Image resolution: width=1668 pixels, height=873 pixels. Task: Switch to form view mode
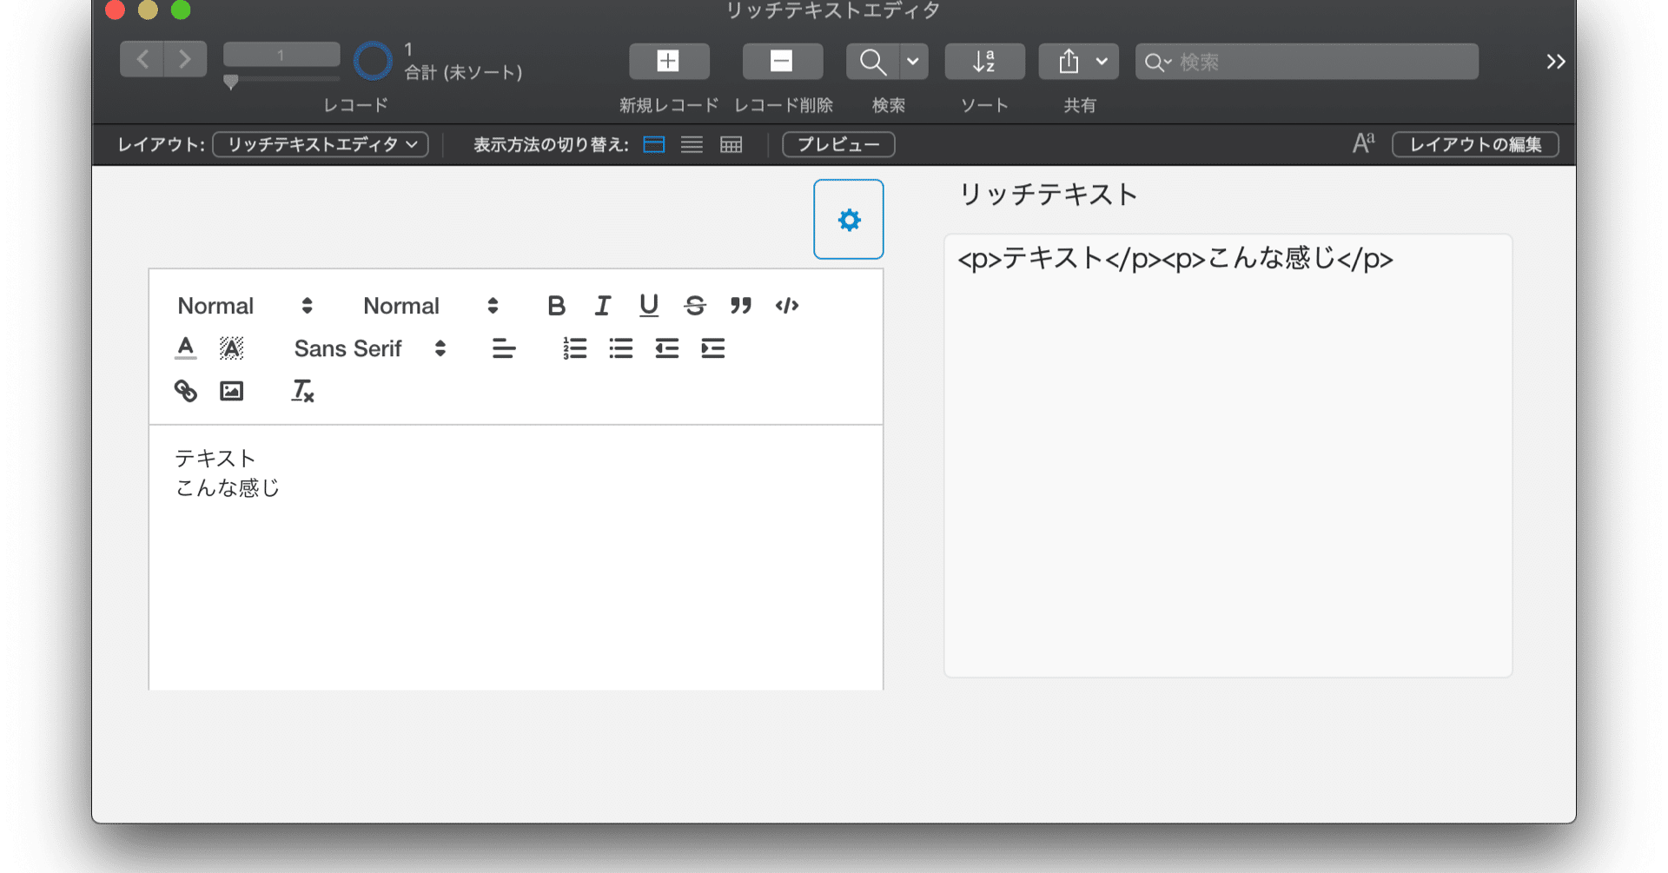[x=653, y=144]
